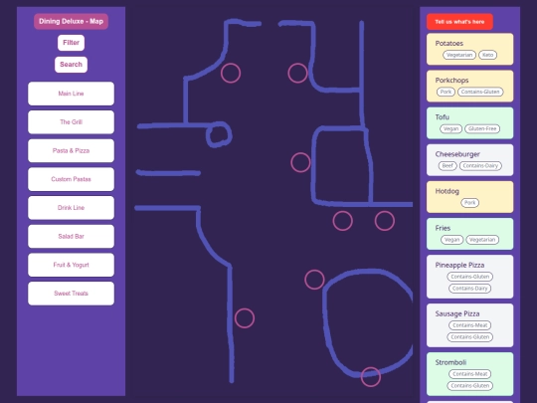
Task: Select Salad Bar station
Action: [x=71, y=236]
